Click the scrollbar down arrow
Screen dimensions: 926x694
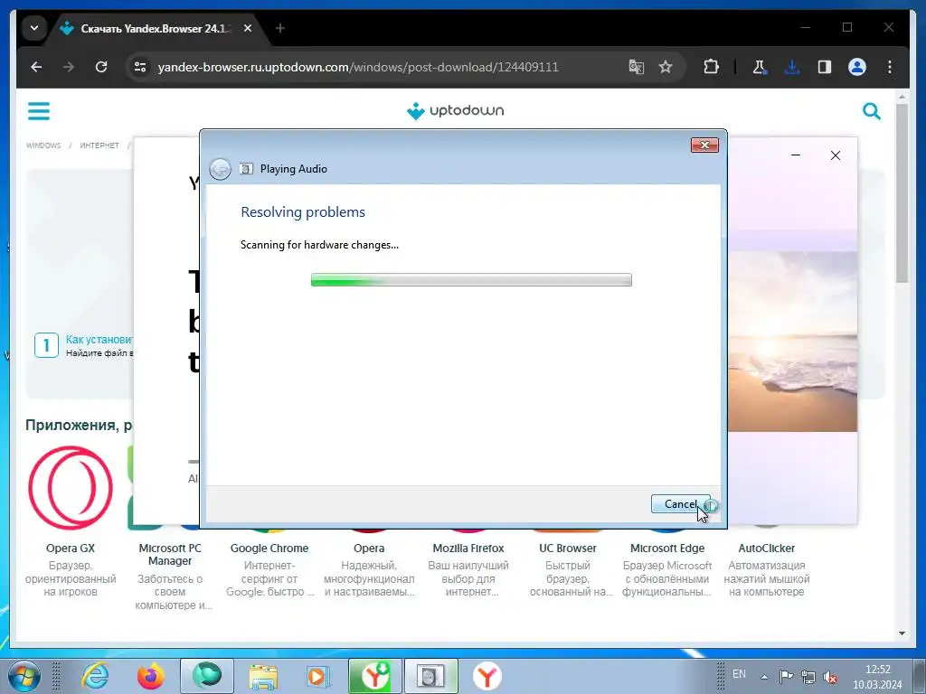[902, 633]
